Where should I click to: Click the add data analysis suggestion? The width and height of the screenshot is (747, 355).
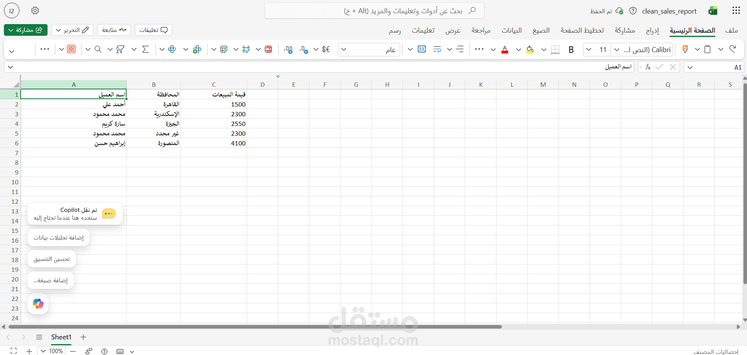(x=58, y=238)
